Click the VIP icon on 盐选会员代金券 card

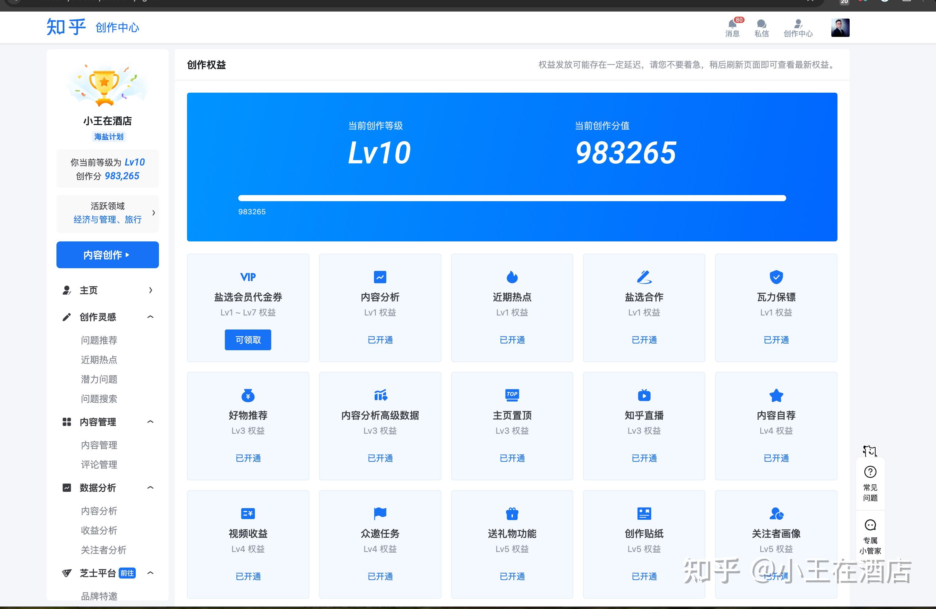(248, 277)
